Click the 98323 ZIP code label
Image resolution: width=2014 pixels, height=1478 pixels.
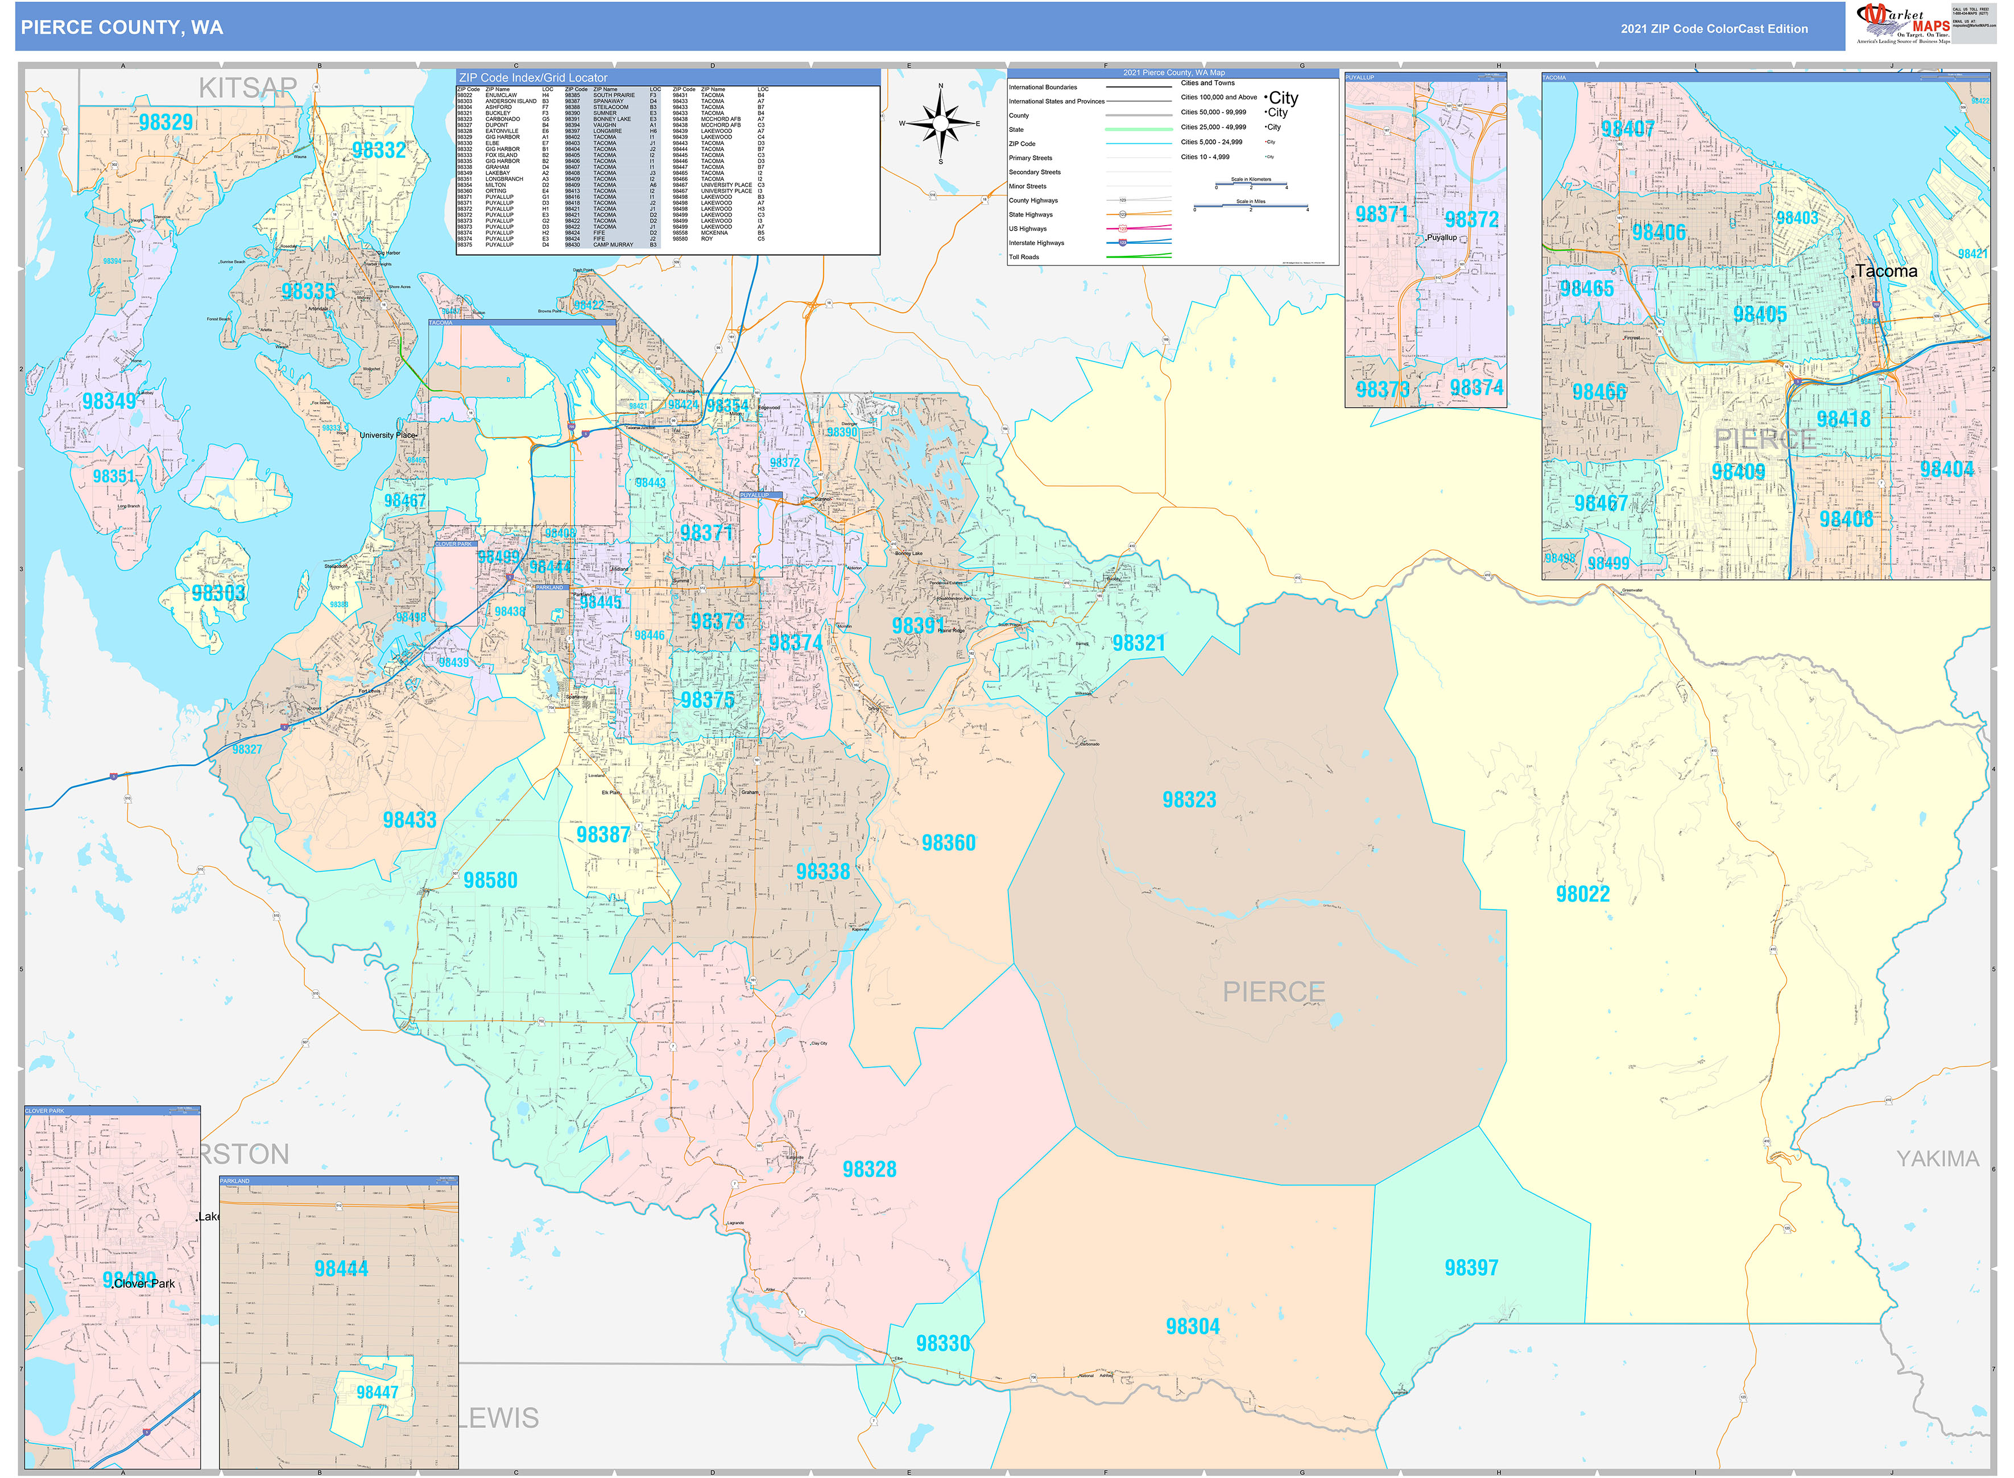[x=1189, y=799]
